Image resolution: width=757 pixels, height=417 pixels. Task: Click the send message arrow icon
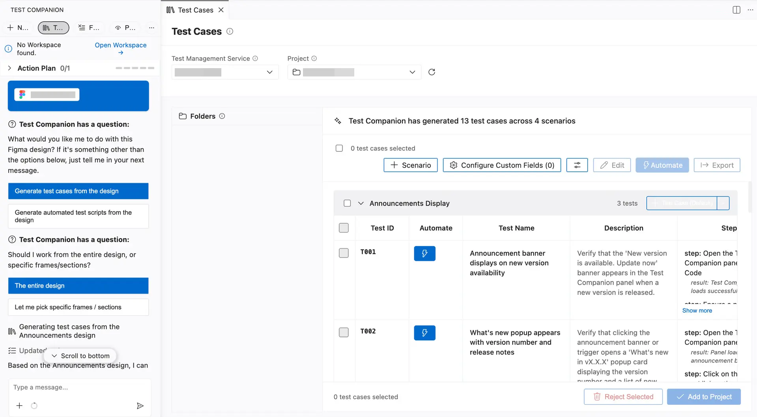pyautogui.click(x=140, y=406)
